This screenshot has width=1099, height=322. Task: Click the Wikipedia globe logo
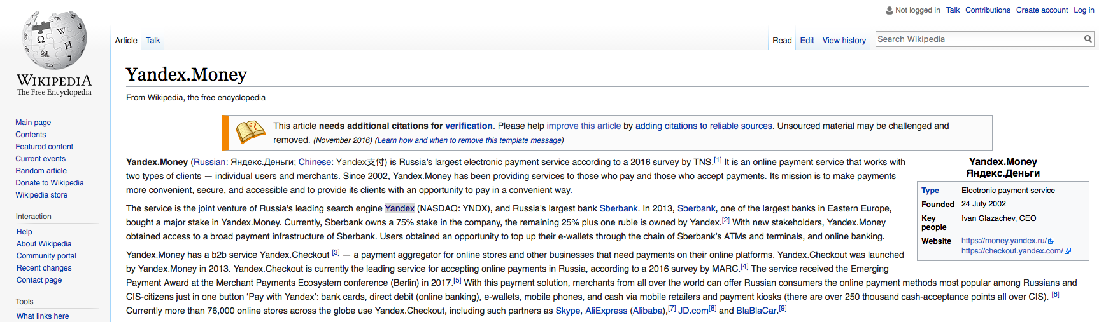(54, 39)
